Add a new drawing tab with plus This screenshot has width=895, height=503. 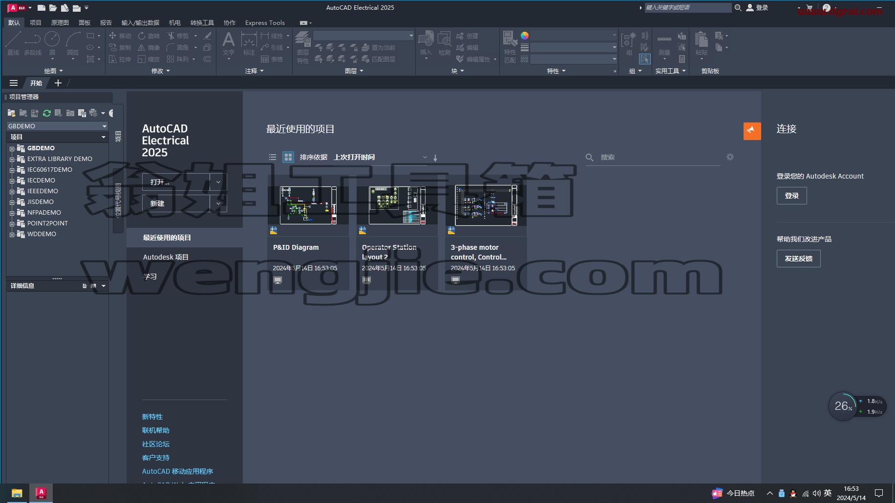[x=58, y=83]
